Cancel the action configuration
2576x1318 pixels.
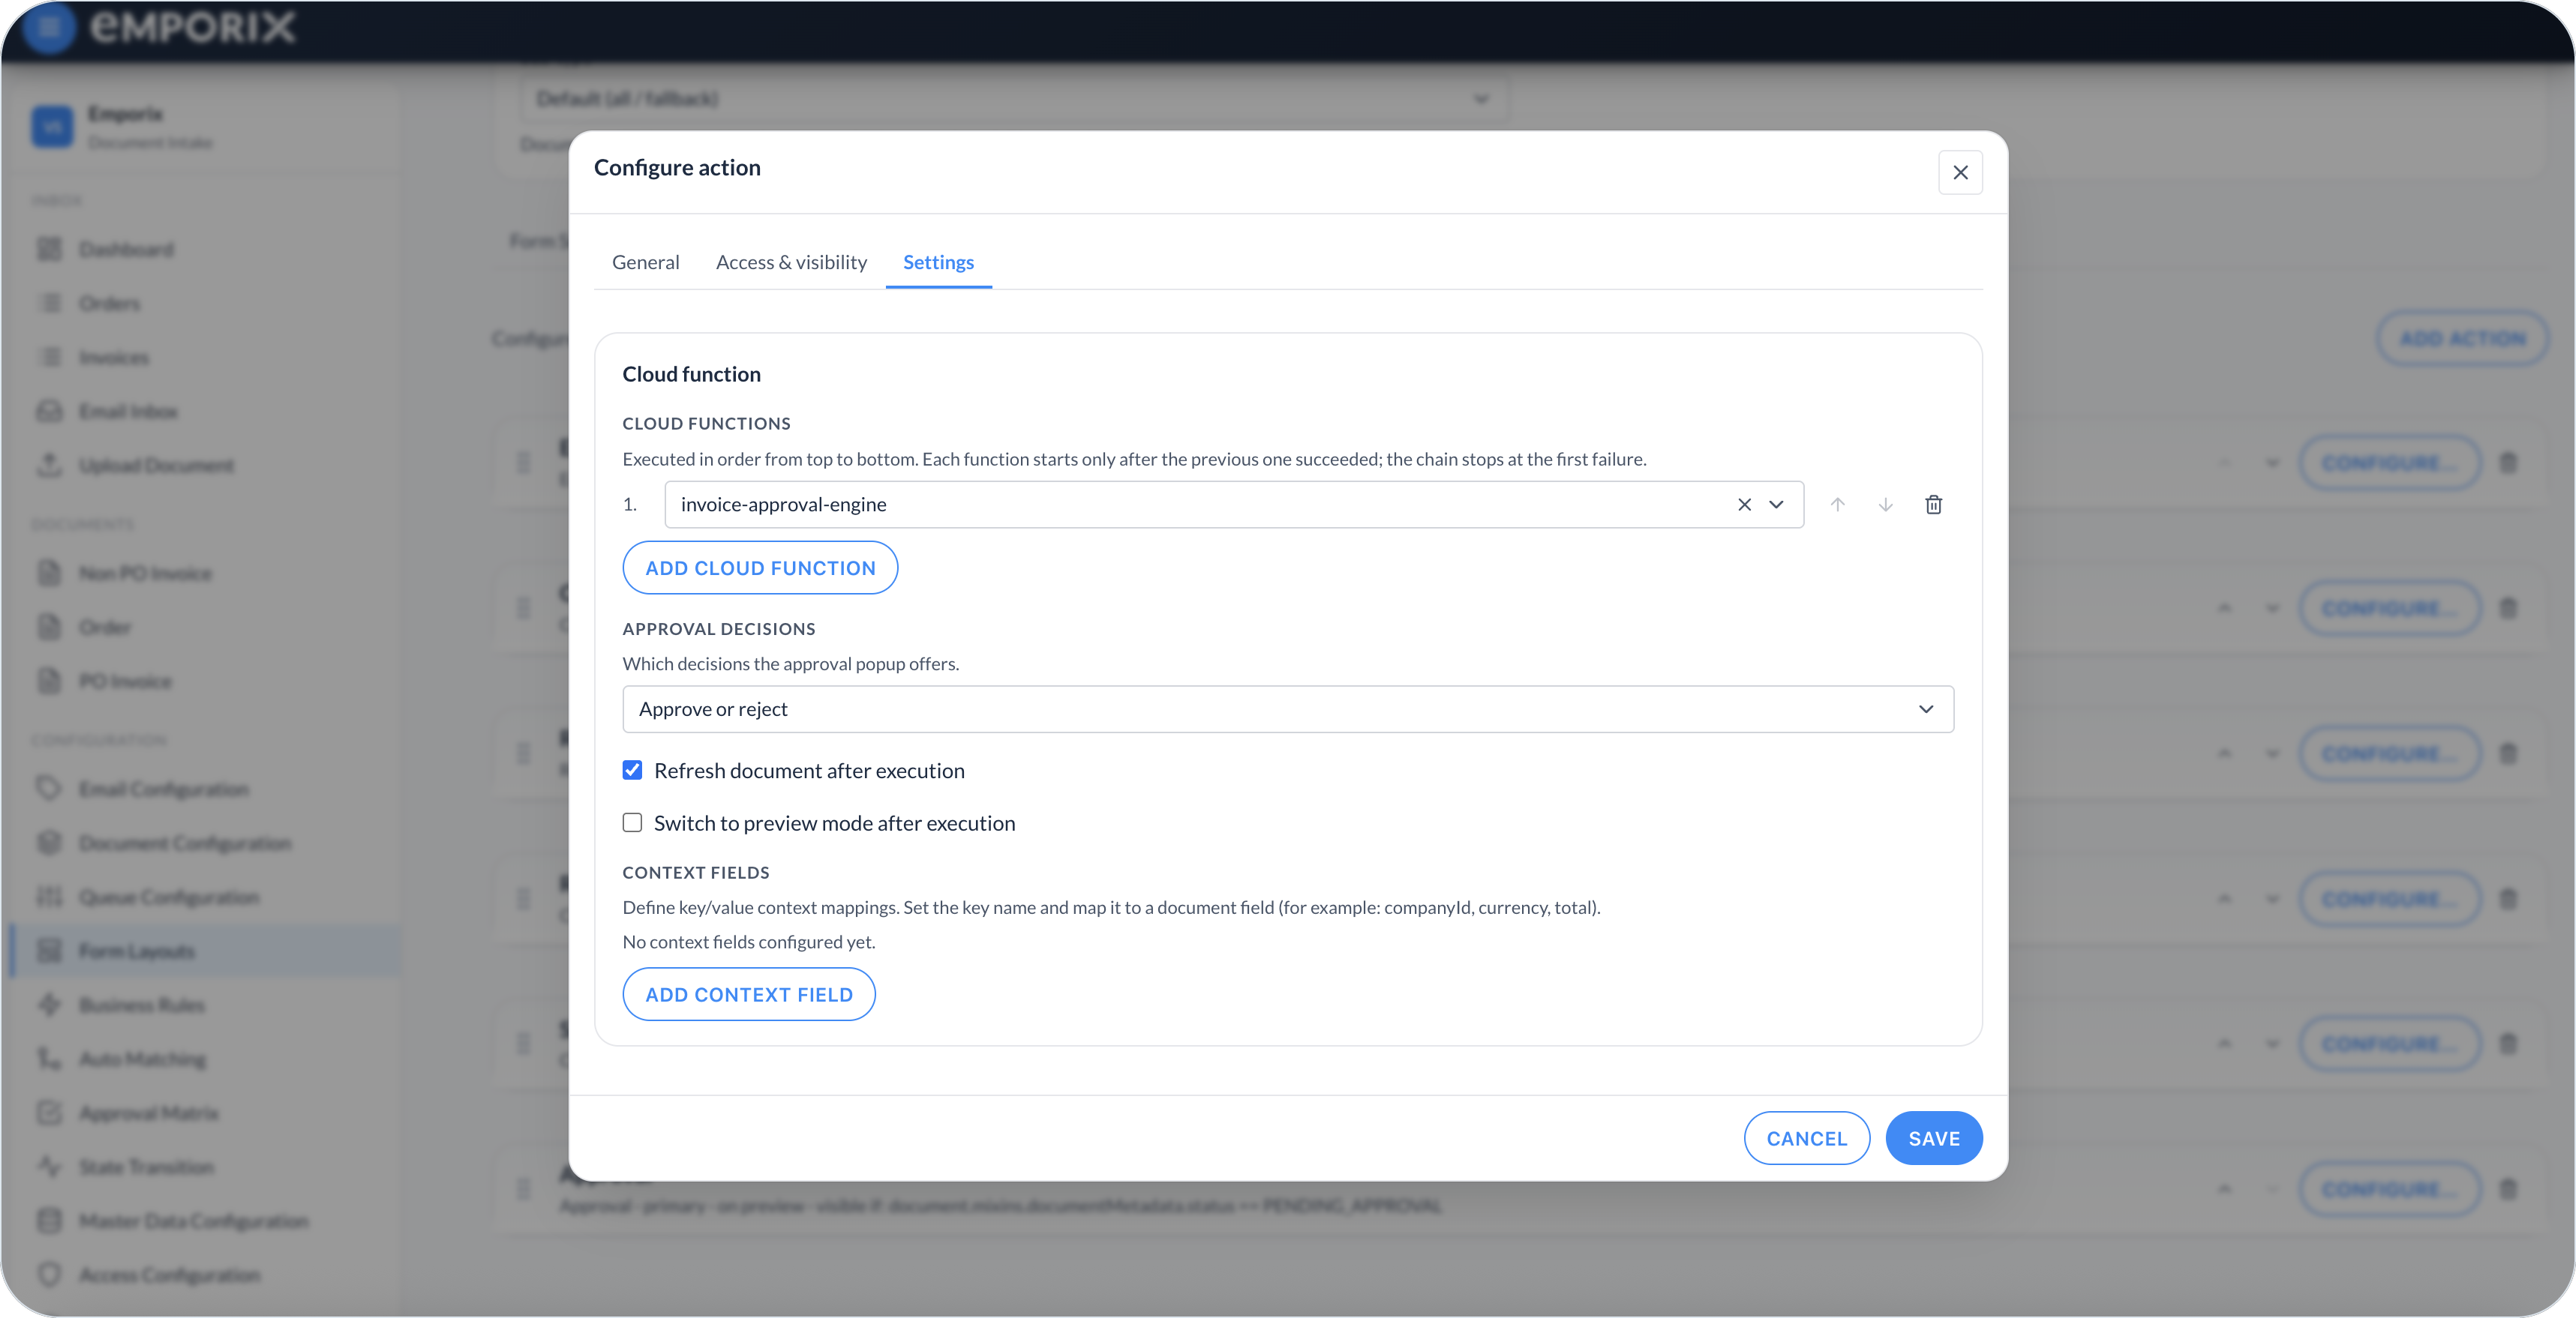pos(1806,1138)
